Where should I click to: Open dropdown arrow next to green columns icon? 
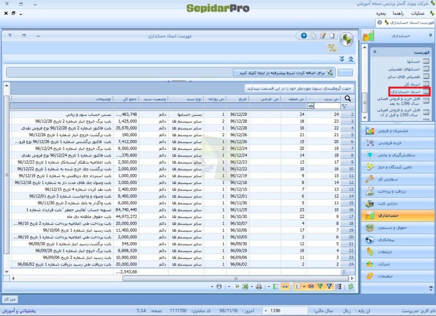[x=268, y=287]
